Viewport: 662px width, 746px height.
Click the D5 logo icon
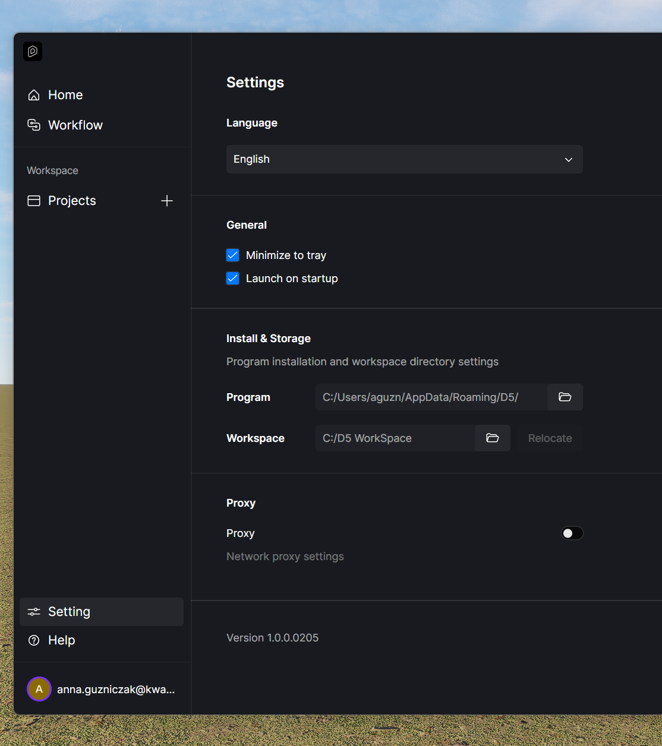(x=33, y=52)
